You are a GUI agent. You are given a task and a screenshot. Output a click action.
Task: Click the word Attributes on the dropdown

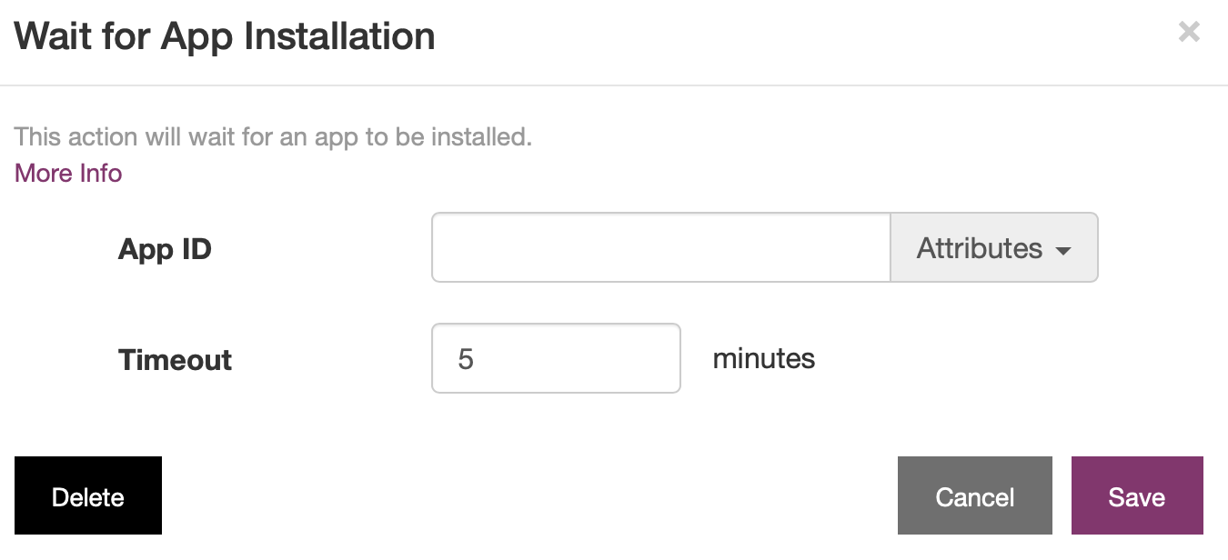979,248
